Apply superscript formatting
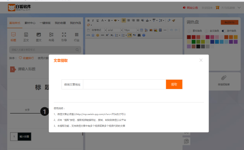244x150 pixels. (107, 35)
